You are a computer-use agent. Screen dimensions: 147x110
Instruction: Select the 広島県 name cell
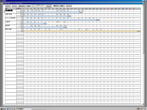coord(11,23)
